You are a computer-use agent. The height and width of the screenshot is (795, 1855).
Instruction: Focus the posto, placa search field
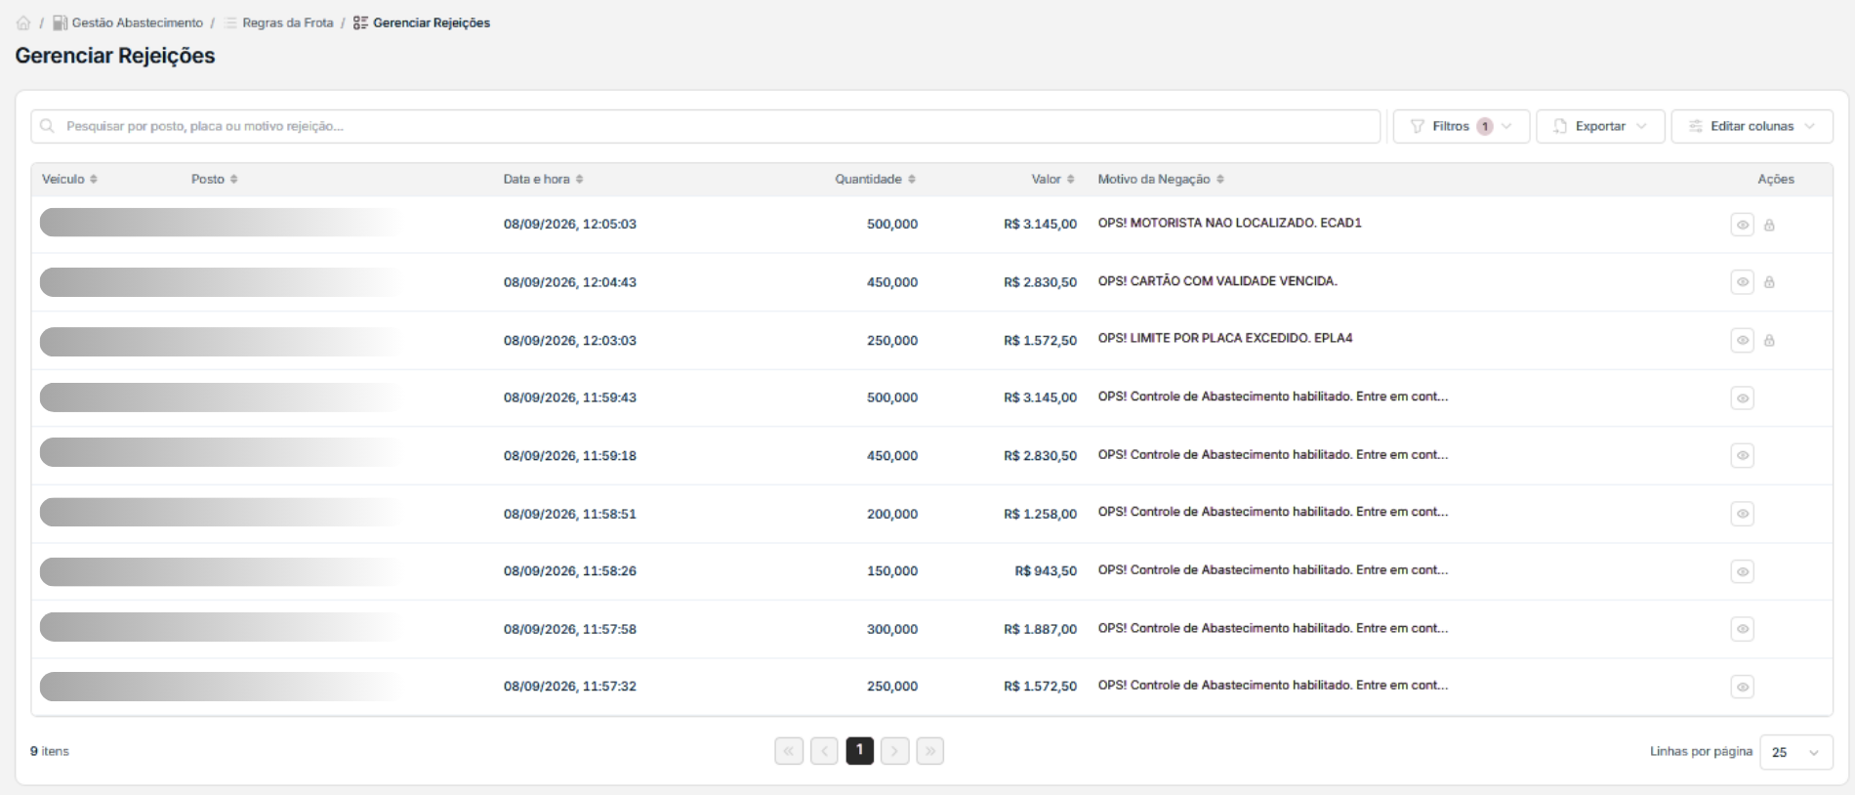point(706,126)
